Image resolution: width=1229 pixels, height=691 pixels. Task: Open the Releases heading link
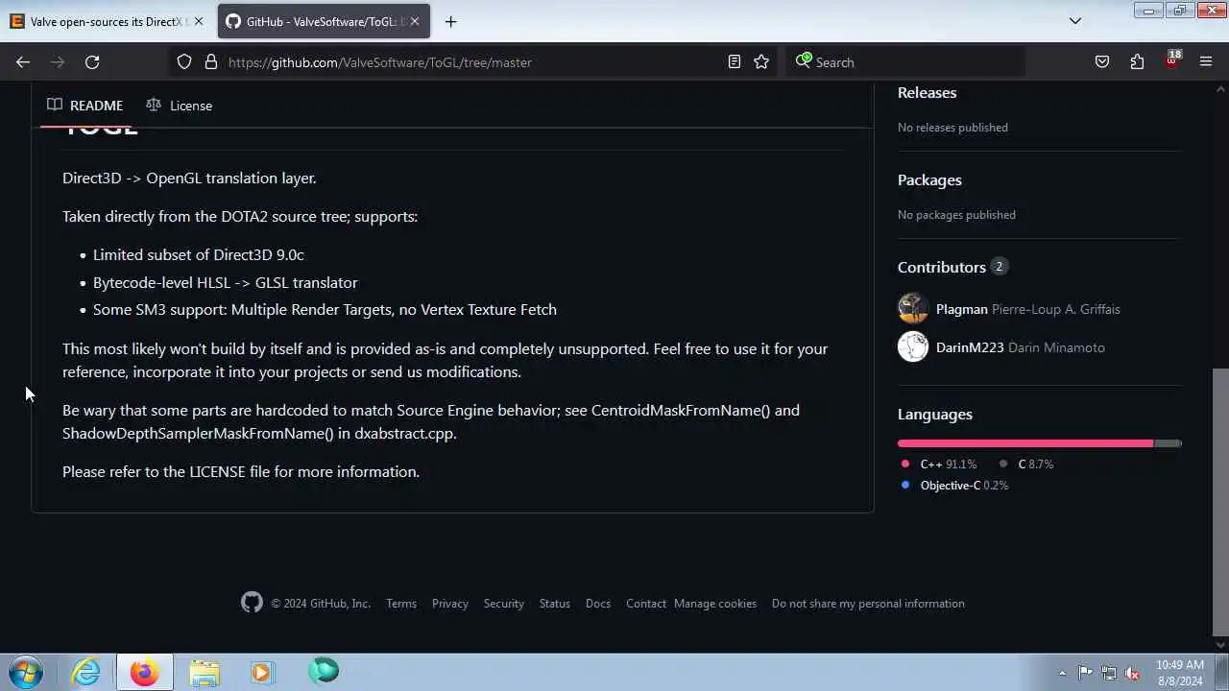point(927,93)
